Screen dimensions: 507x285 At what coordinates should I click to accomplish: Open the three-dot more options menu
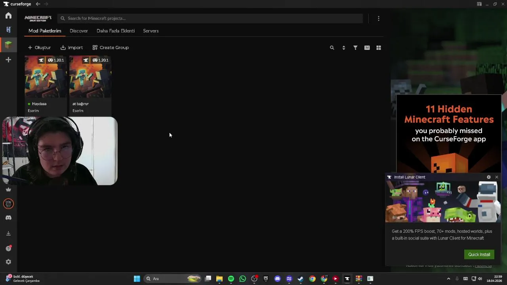[x=379, y=18]
